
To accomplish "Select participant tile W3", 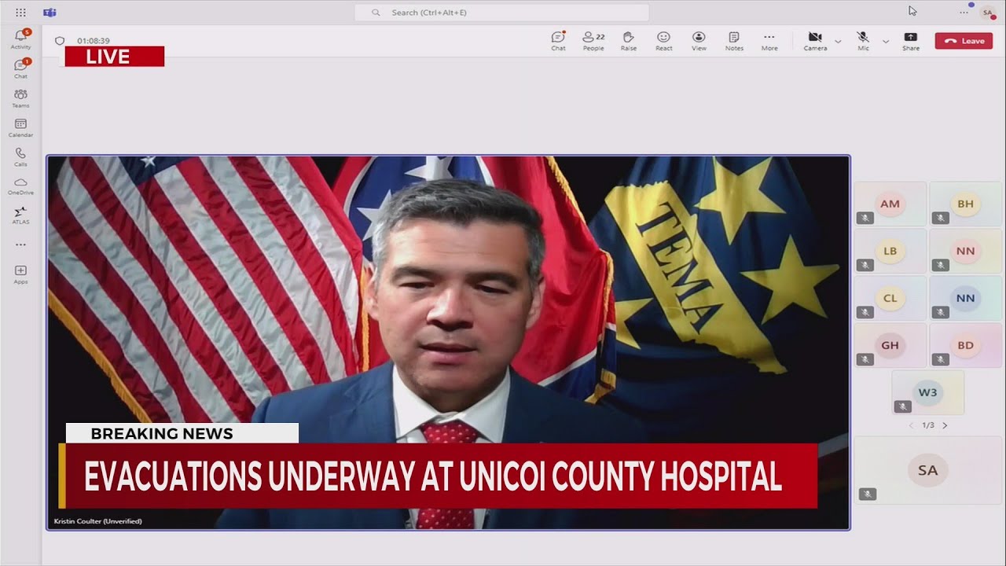I will coord(928,392).
